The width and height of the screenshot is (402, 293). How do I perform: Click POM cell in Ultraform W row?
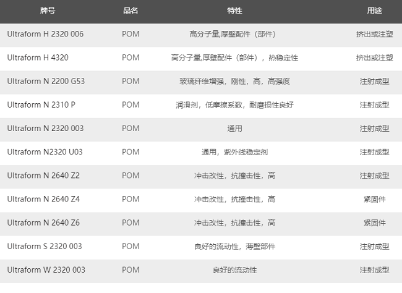tap(130, 270)
